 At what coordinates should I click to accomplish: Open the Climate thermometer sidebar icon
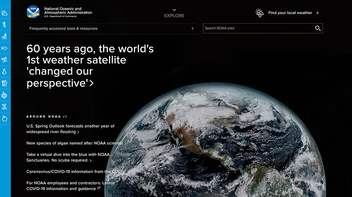[4, 25]
